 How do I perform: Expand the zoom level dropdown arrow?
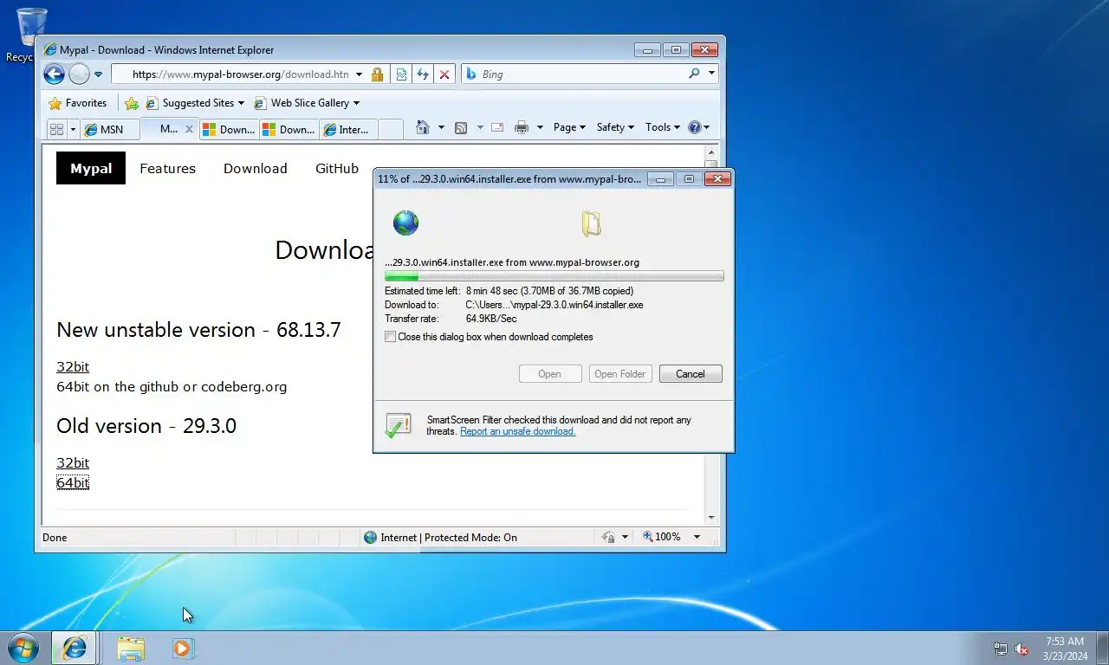click(697, 537)
